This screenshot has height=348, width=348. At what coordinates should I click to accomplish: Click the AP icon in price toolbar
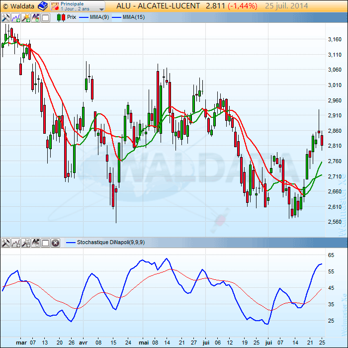pyautogui.click(x=36, y=17)
